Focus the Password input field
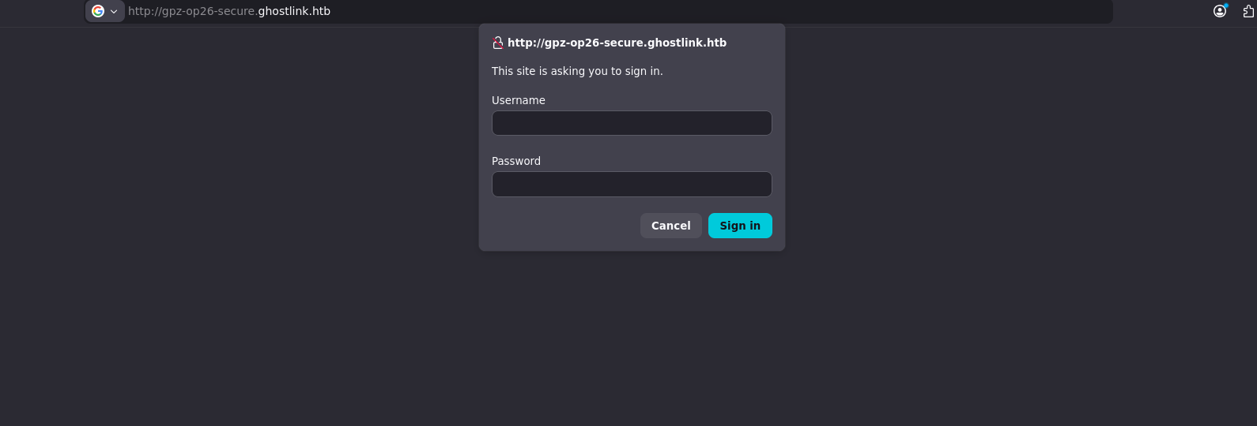Screen dimensions: 1257x426 click(632, 184)
